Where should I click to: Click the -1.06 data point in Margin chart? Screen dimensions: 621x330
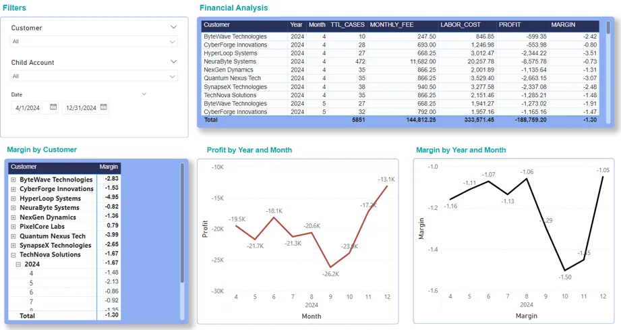click(527, 179)
